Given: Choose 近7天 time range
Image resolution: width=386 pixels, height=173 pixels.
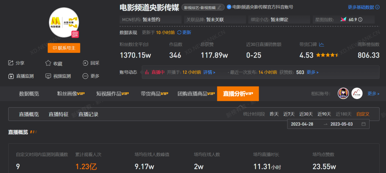Looking at the screenshot, I should click(289, 114).
